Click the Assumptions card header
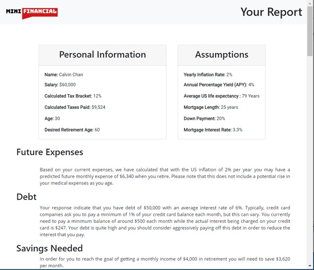 [221, 55]
